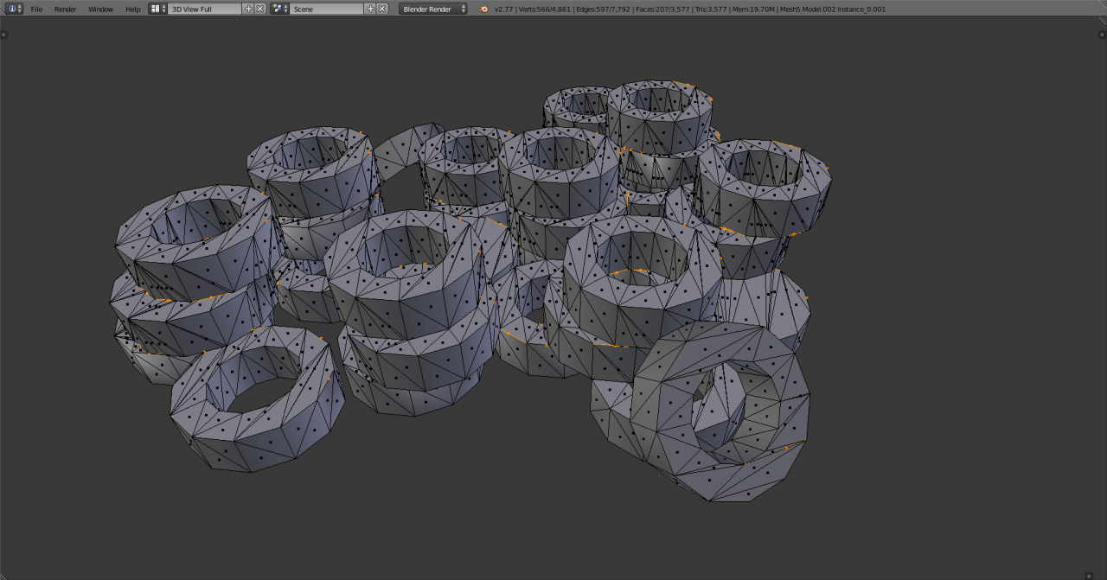Click the Blender logo icon

tap(483, 9)
